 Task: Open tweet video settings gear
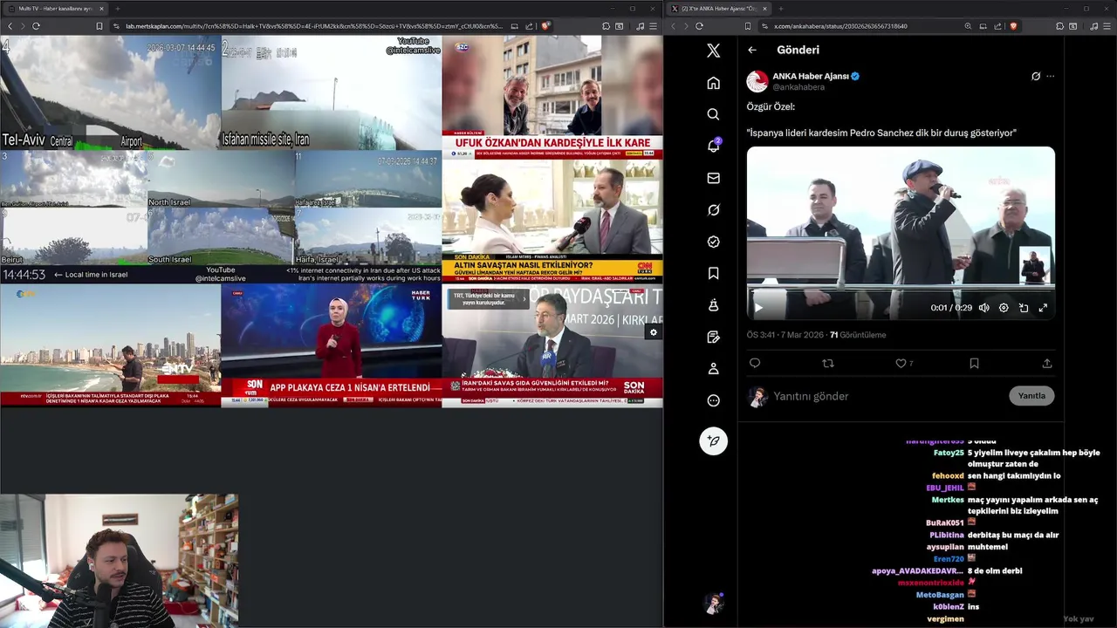click(x=1004, y=307)
